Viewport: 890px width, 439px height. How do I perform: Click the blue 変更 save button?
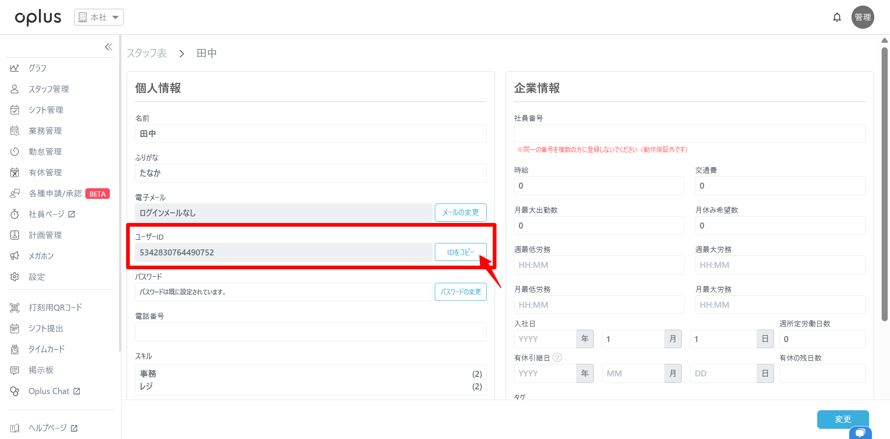[842, 419]
